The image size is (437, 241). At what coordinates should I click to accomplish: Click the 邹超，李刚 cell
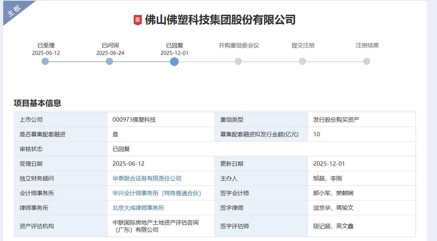pos(361,178)
